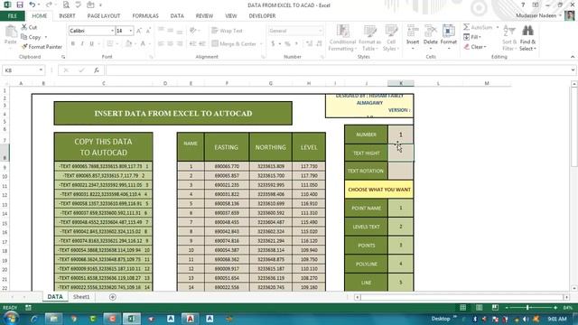Open the Copy dropdown arrow

[46, 37]
